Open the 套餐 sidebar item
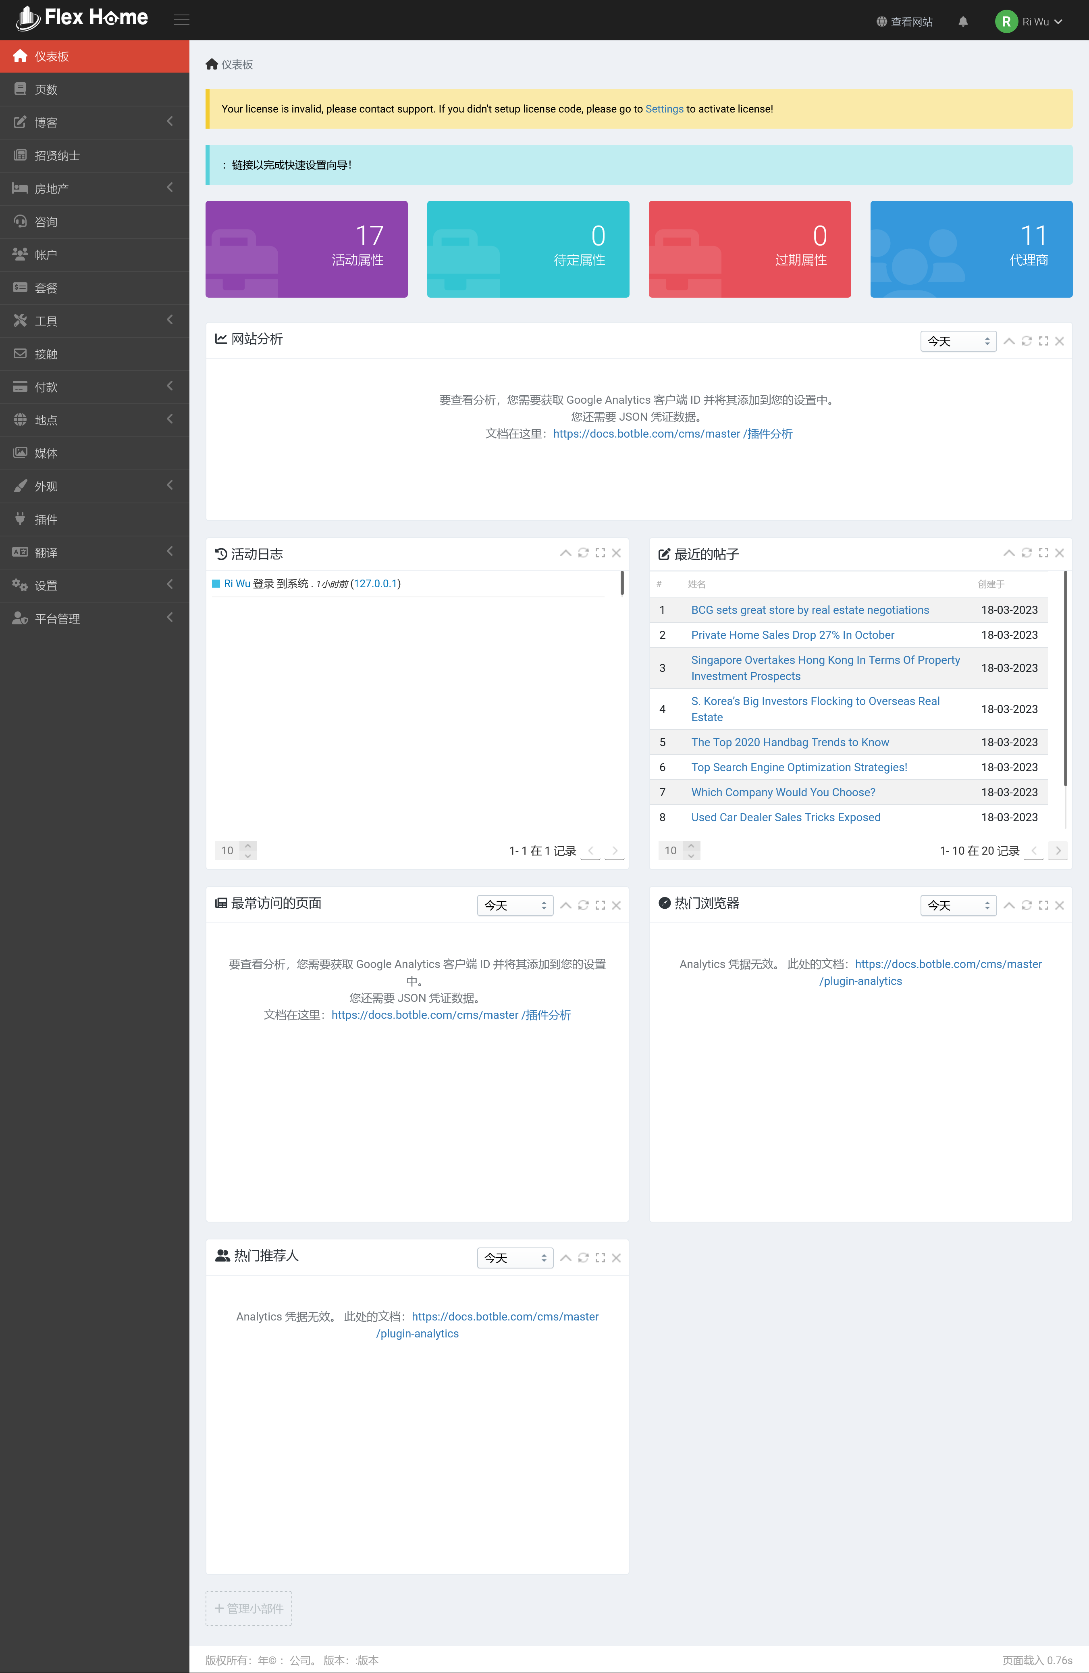This screenshot has height=1673, width=1089. click(95, 288)
